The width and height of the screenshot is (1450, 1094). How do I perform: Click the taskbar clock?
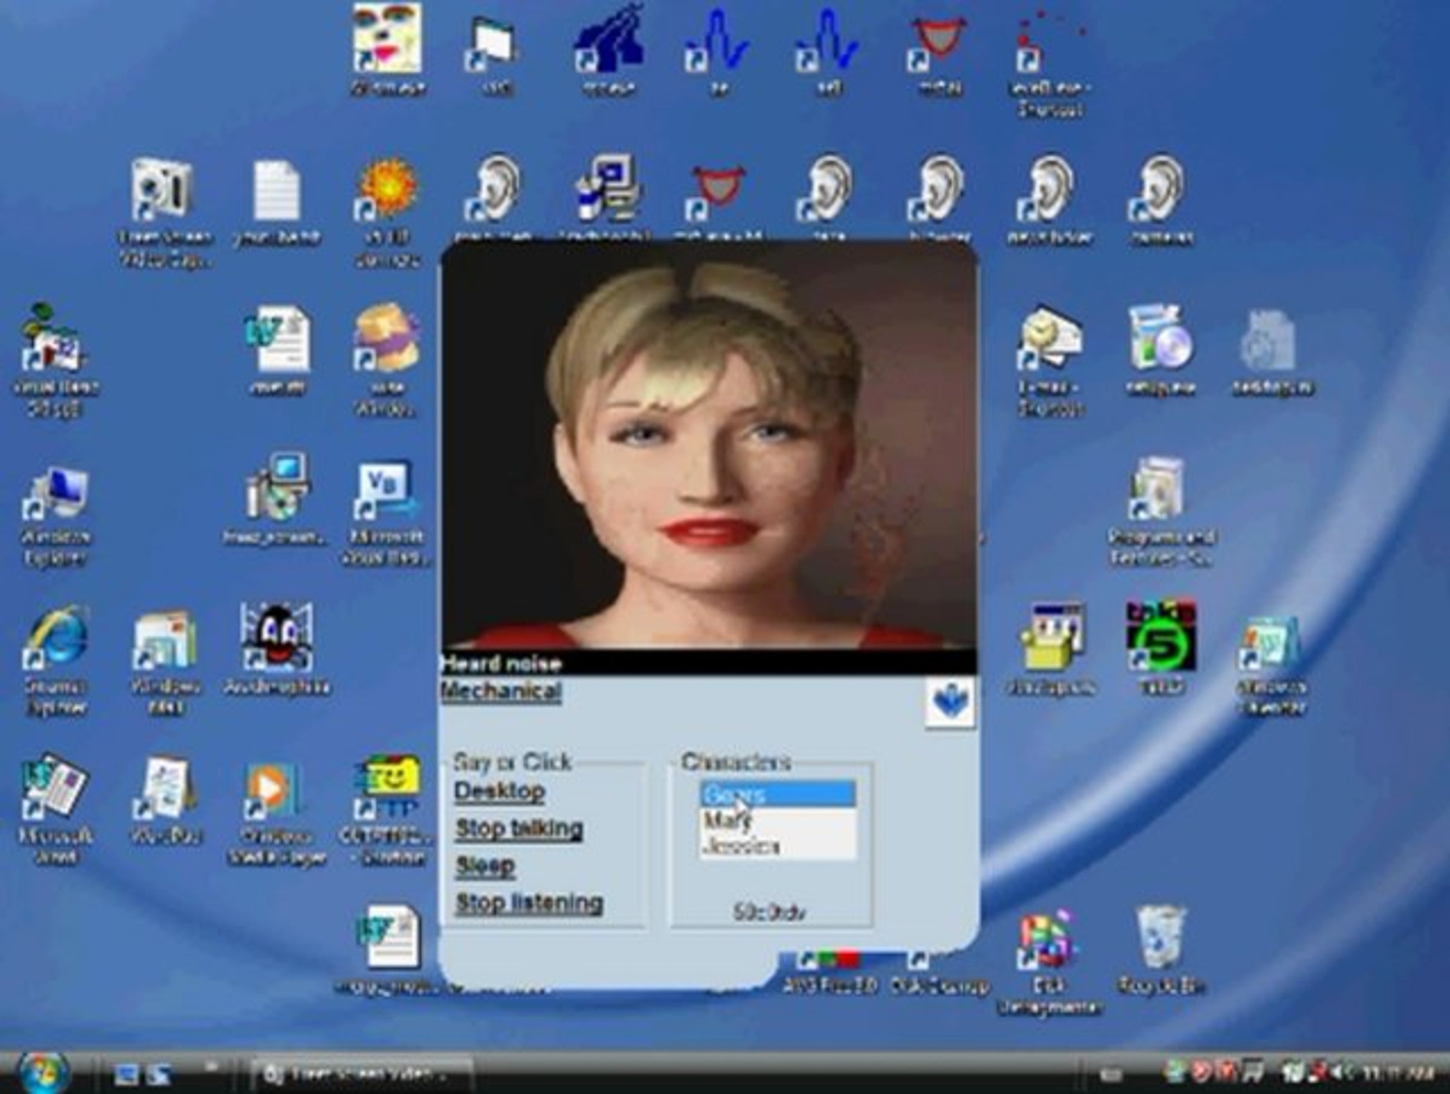1397,1073
